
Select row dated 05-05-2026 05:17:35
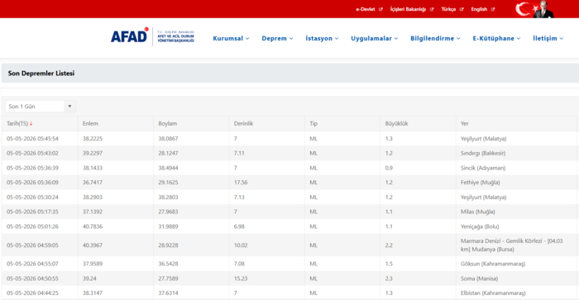(x=289, y=212)
